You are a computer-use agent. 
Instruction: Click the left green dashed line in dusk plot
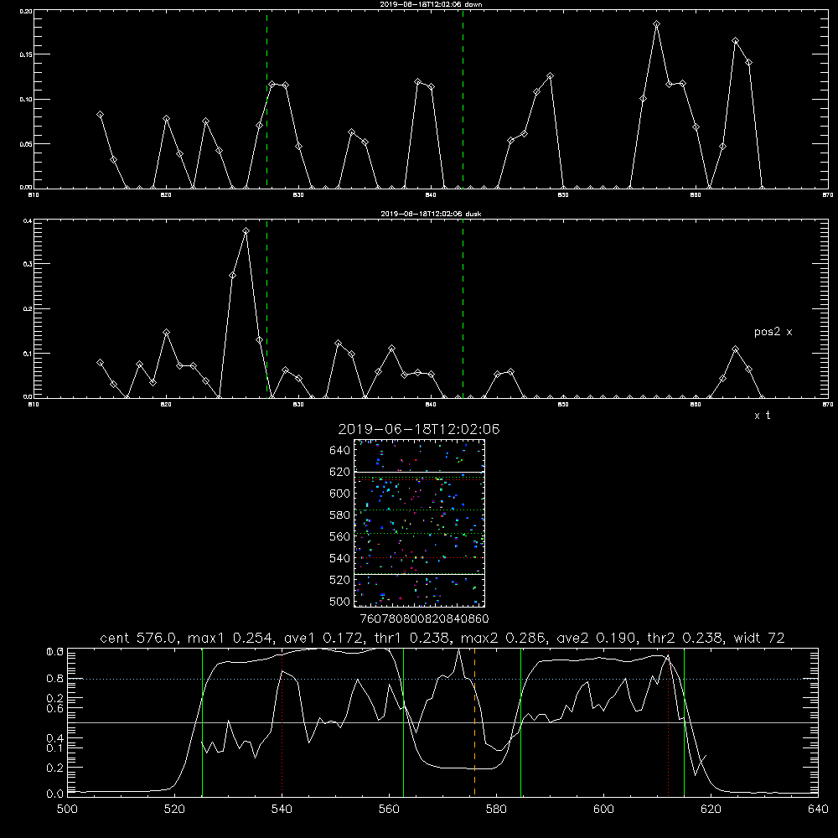pos(266,309)
